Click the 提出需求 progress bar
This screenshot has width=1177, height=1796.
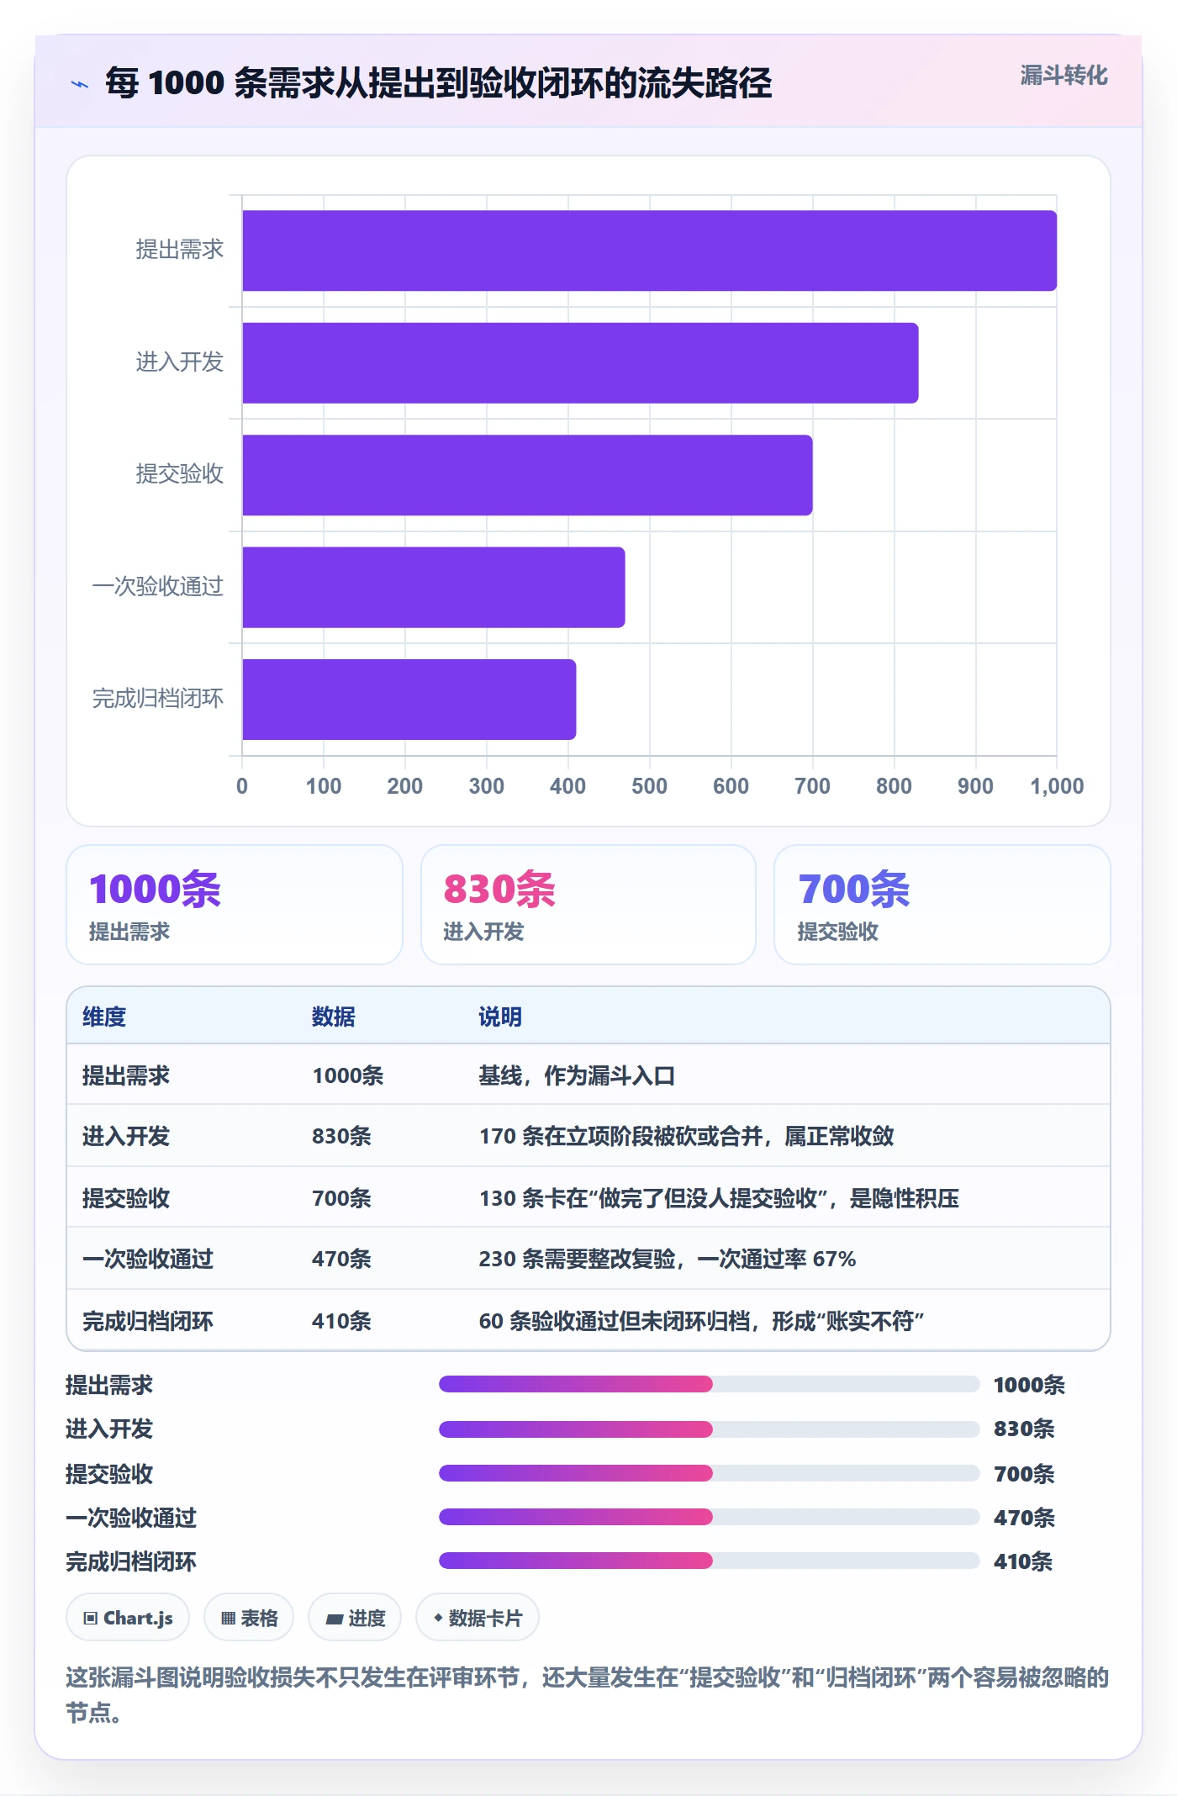(x=709, y=1384)
